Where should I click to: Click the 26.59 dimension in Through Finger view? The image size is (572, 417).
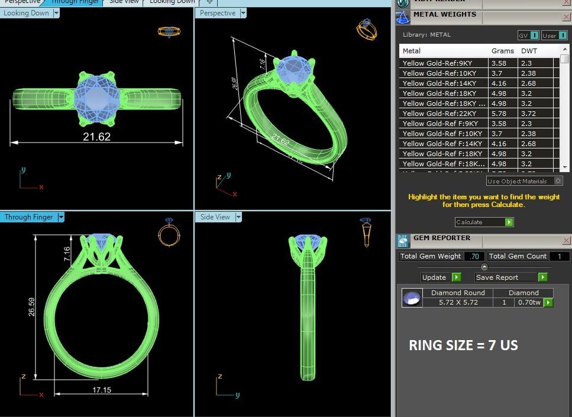32,307
